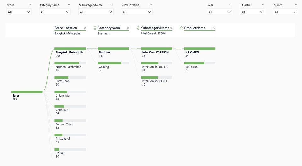Open the Quarter filter dropdown

[x=252, y=12]
